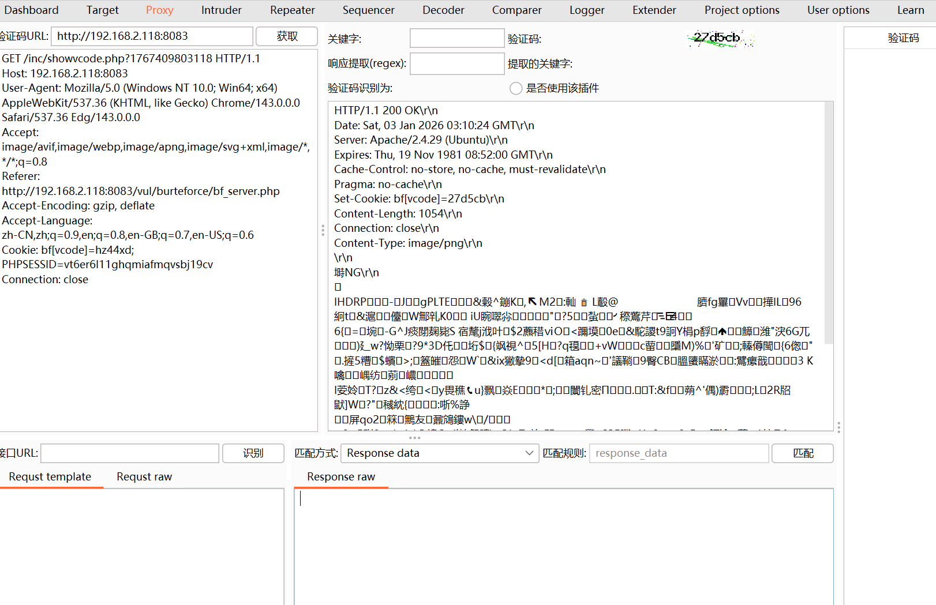Click the captcha image 27d5cb
Image resolution: width=936 pixels, height=605 pixels.
tap(720, 39)
